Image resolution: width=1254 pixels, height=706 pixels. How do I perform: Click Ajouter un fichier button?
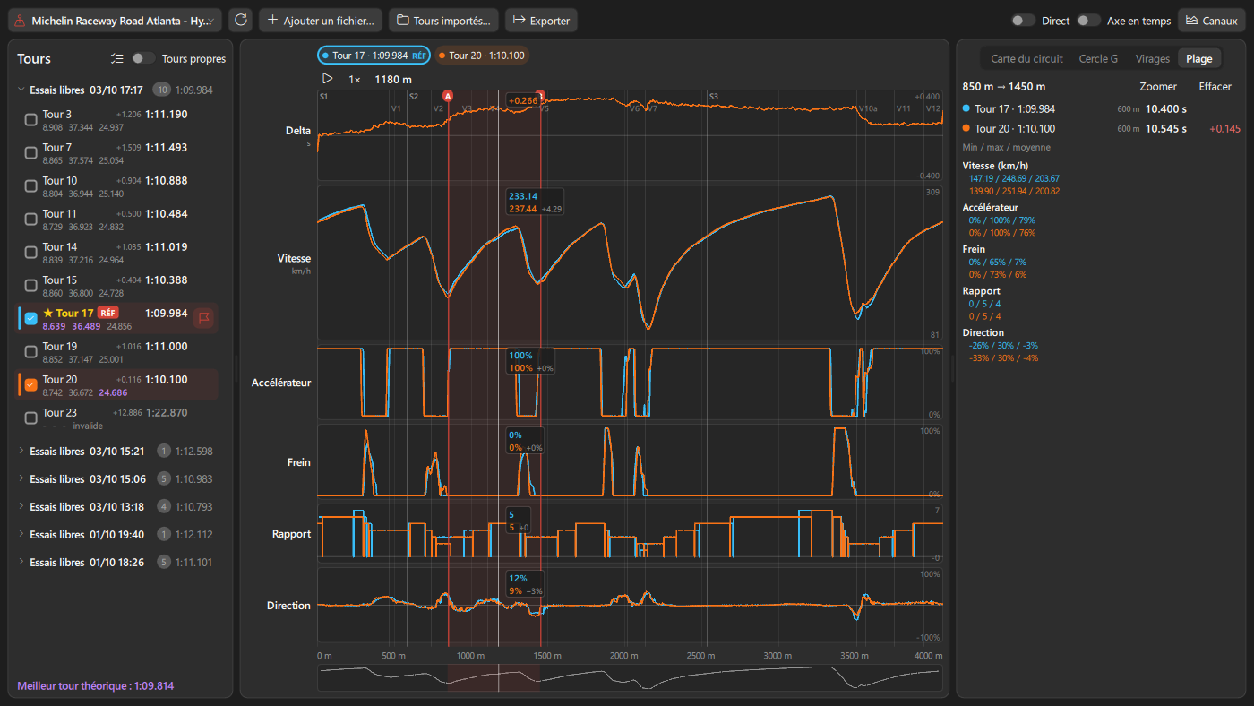pyautogui.click(x=321, y=20)
